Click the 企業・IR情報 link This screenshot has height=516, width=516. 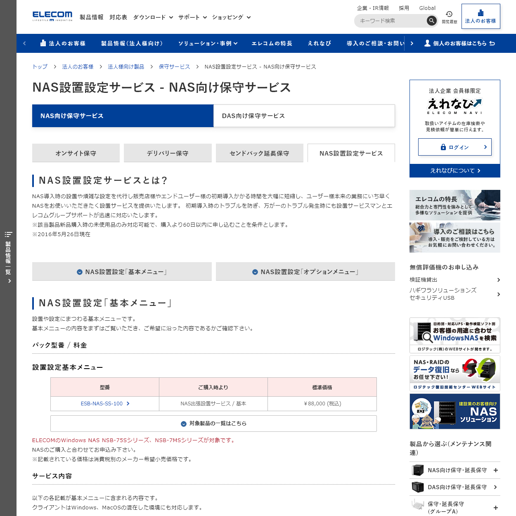373,8
